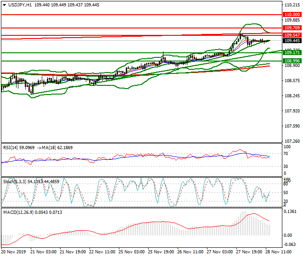This screenshot has height=257, width=303.
Task: Select the 110.215 price scale value
Action: click(292, 5)
